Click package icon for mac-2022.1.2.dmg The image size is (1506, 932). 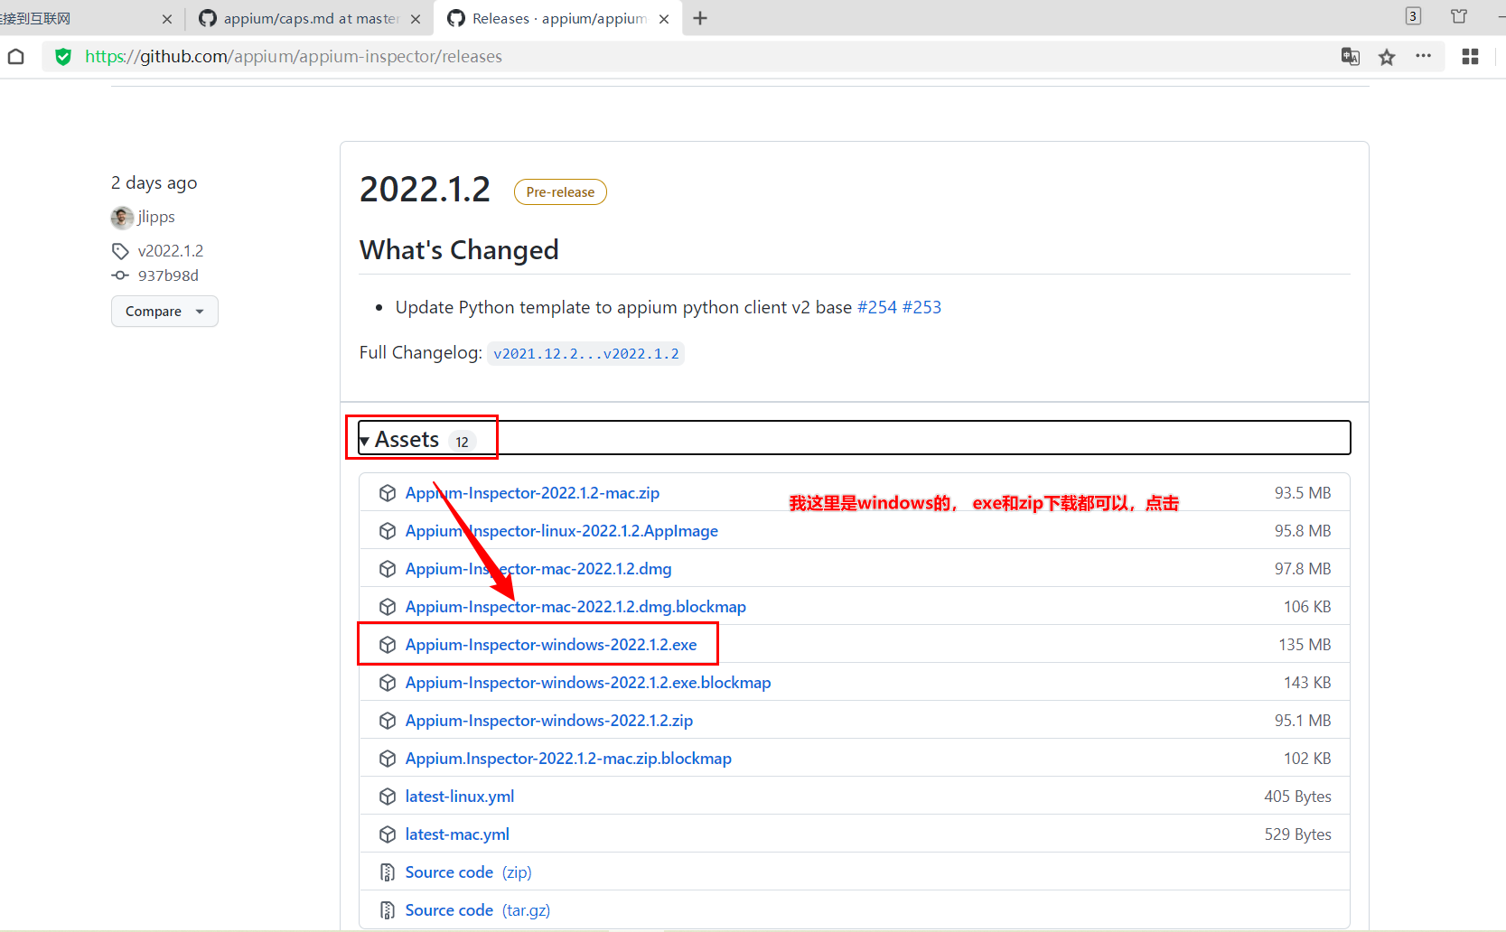point(388,569)
